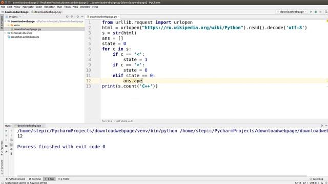Viewport: 328px width, 184px height.
Task: Open the Run menu
Action: [59, 7]
